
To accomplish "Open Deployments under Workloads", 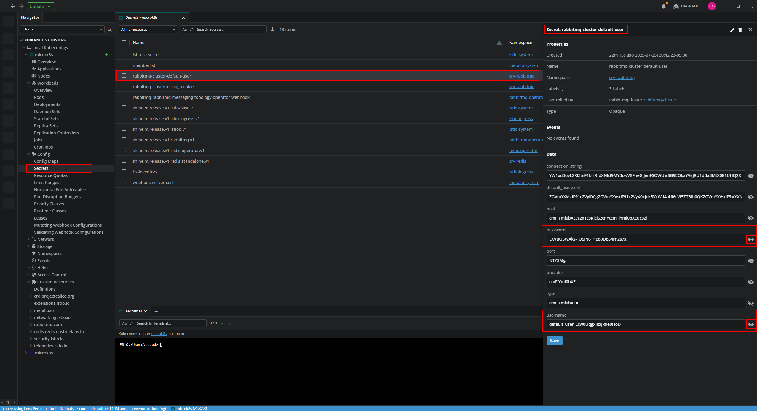I will [x=47, y=104].
